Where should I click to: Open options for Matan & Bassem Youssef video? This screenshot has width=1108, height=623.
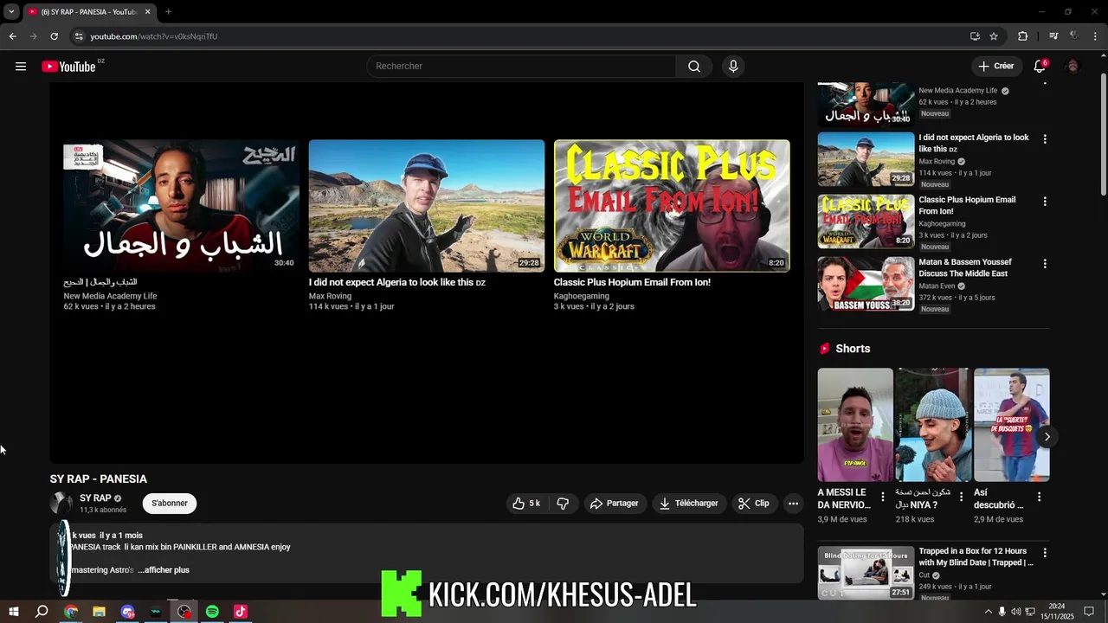pos(1045,264)
